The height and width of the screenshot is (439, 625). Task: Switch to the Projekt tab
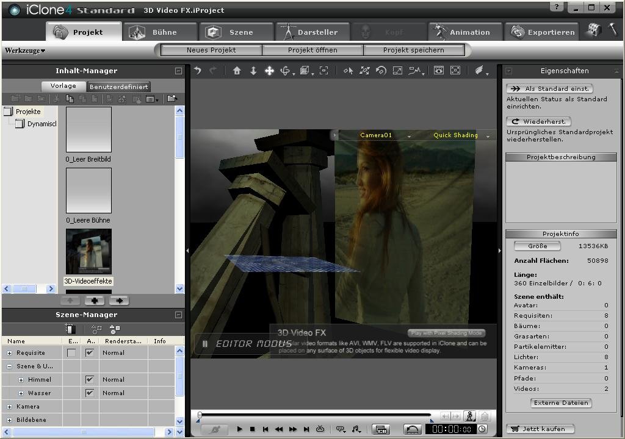pyautogui.click(x=84, y=32)
